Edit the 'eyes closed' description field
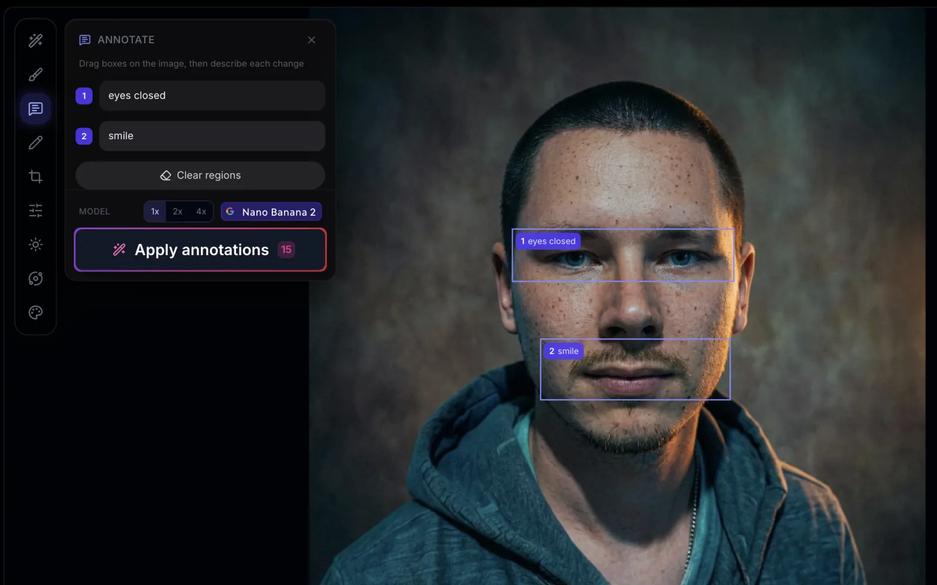The height and width of the screenshot is (585, 937). (212, 95)
